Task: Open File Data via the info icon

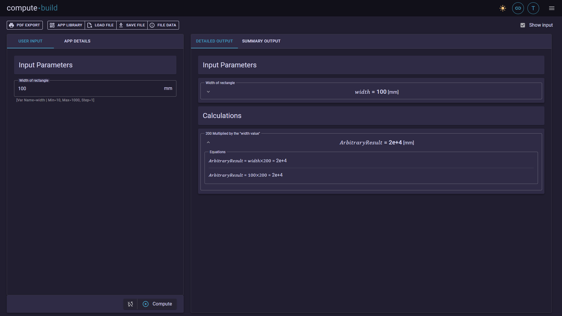Action: point(152,25)
